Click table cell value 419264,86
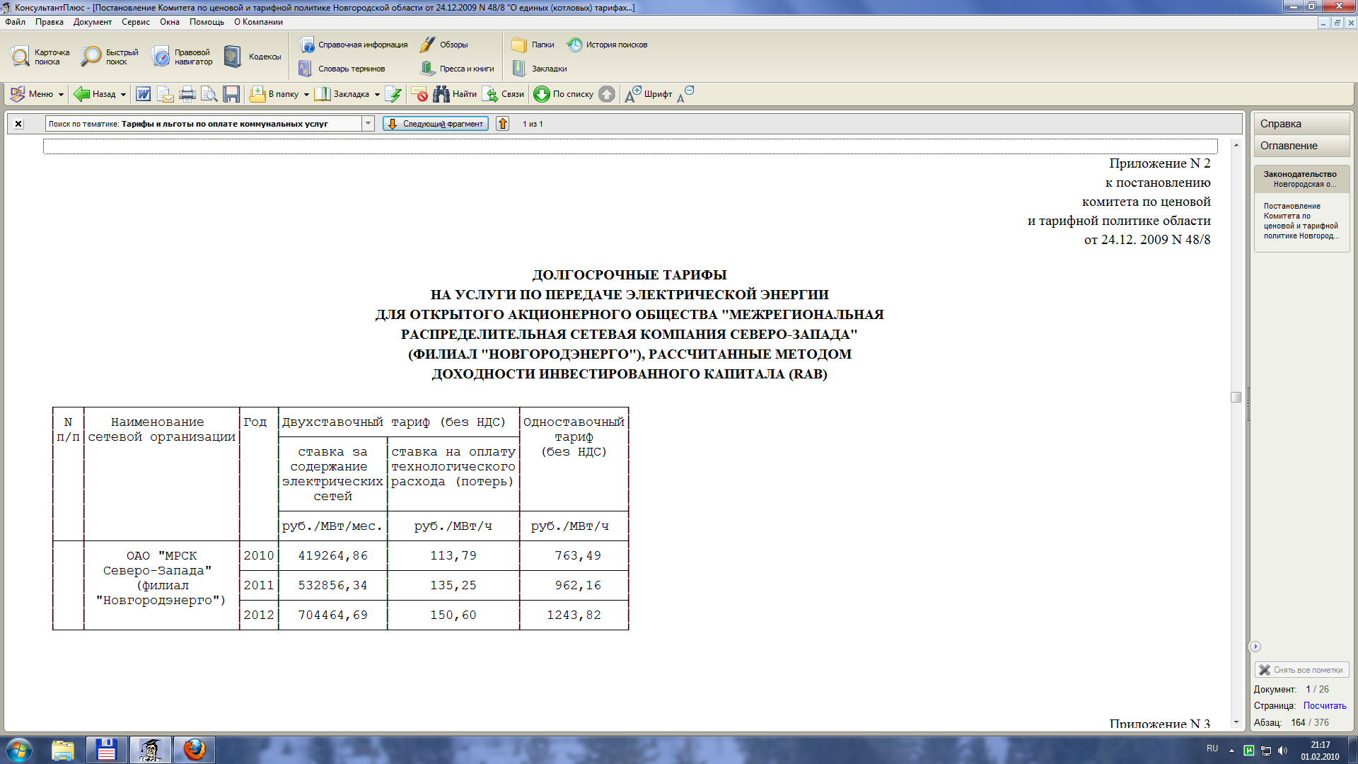 [x=333, y=556]
